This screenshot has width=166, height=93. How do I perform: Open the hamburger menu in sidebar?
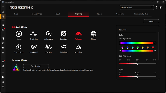(3, 6)
